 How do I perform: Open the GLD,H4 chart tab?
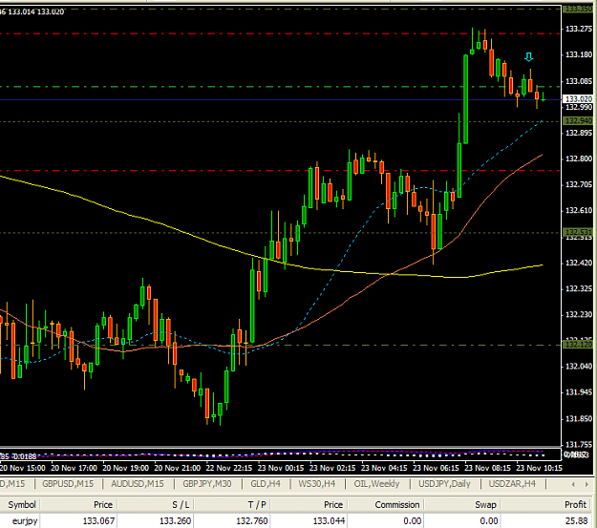tap(266, 484)
